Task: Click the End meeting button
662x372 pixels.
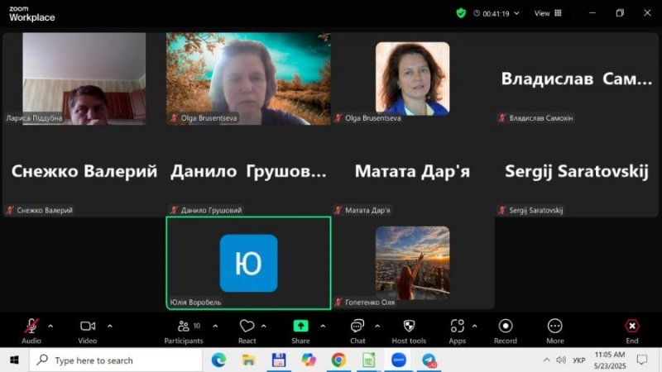Action: [632, 327]
